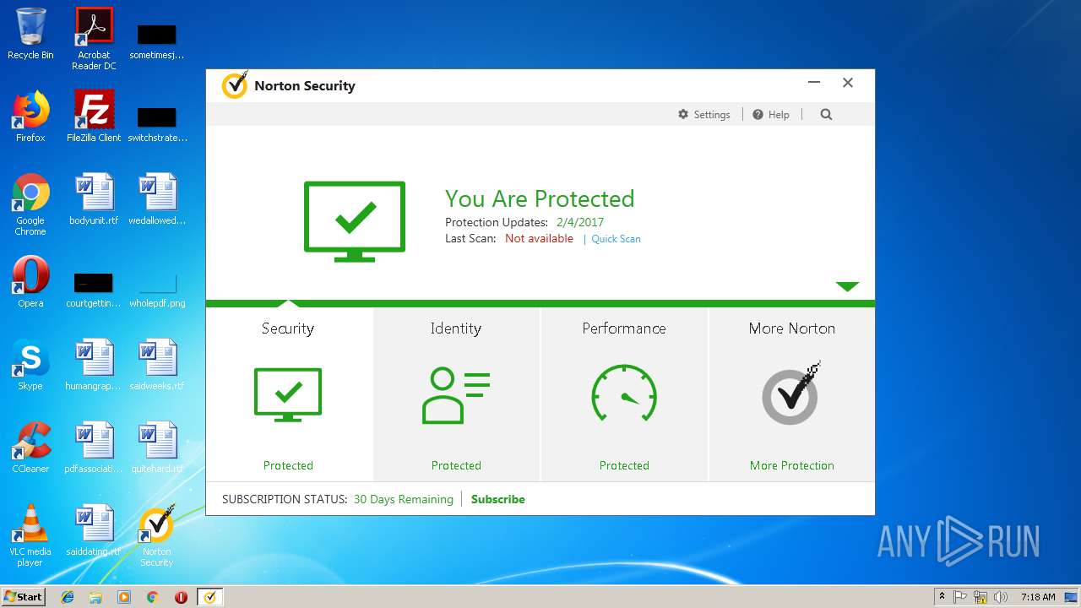Screen dimensions: 1081x608
Task: Click the Security monitor checkmark icon
Action: 288,394
